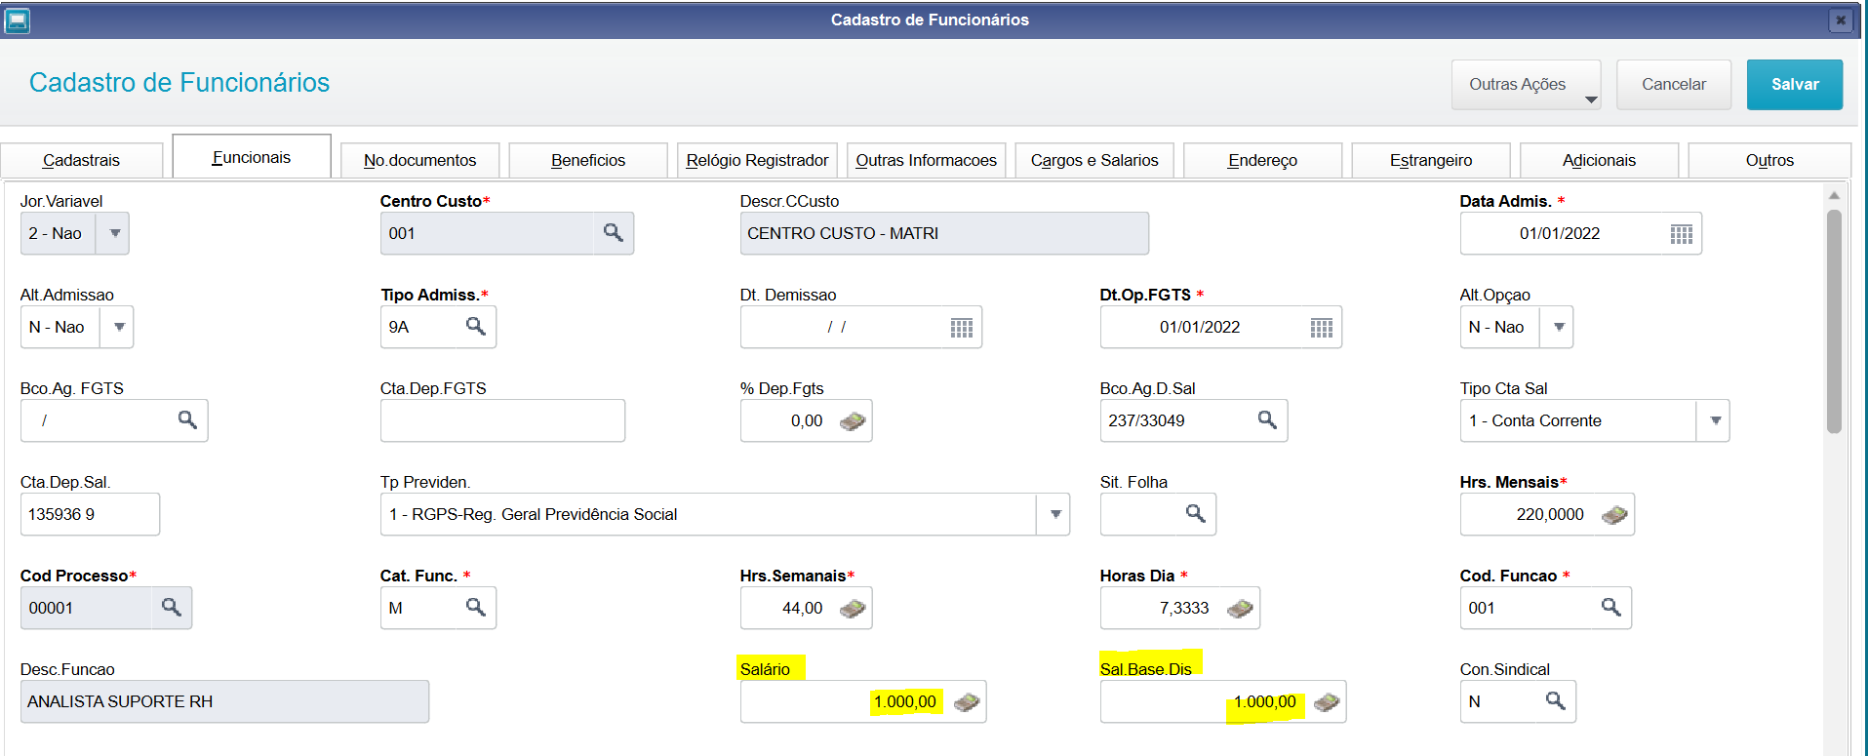Expand the Alt.Opçao dropdown
The height and width of the screenshot is (756, 1868).
tap(1558, 327)
